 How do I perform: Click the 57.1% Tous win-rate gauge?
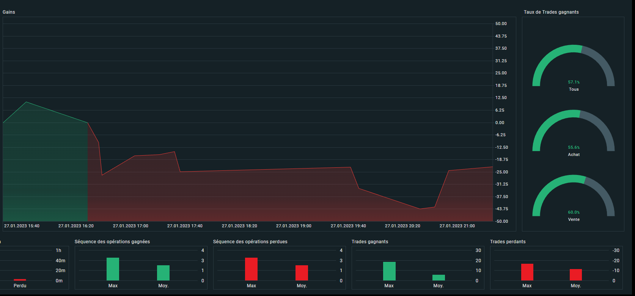[573, 66]
